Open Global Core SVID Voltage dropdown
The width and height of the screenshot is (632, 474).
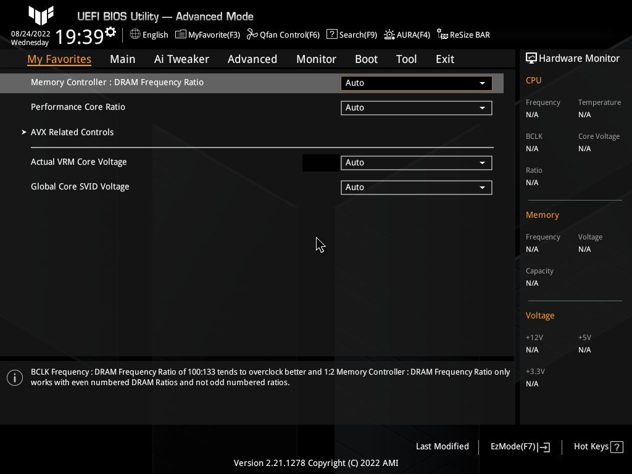tap(417, 187)
